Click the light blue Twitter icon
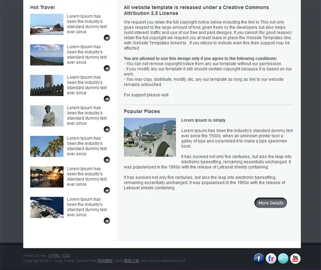The height and width of the screenshot is (270, 321). tap(283, 258)
